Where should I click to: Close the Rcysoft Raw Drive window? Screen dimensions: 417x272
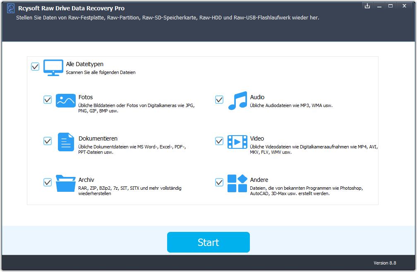tap(404, 6)
